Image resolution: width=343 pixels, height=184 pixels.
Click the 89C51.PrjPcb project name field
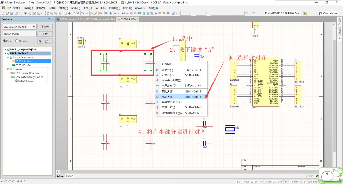tap(19, 34)
